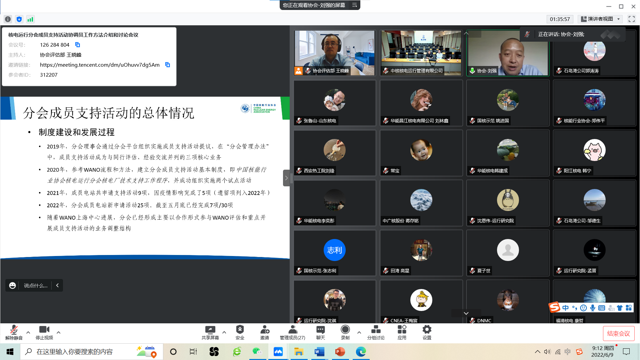
Task: Open the meeting info icon
Action: coord(8,19)
